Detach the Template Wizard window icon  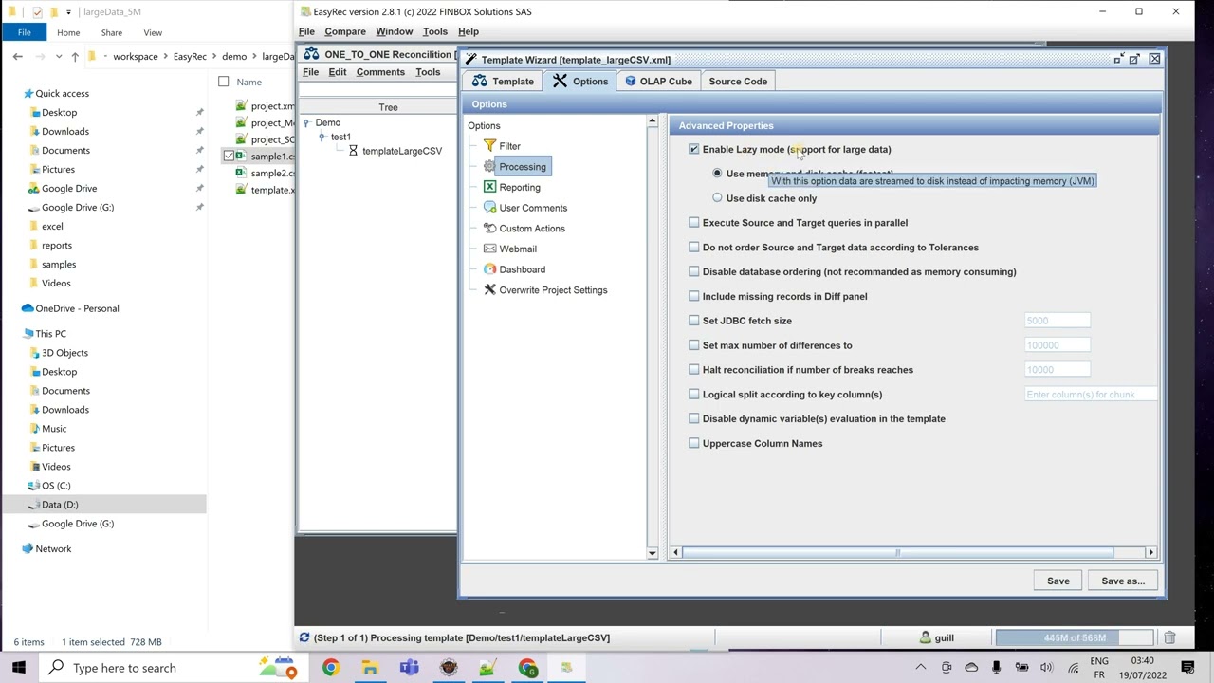click(x=1118, y=59)
